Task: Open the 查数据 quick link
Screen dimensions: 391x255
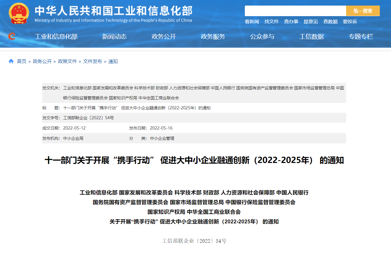Action: coord(330,21)
